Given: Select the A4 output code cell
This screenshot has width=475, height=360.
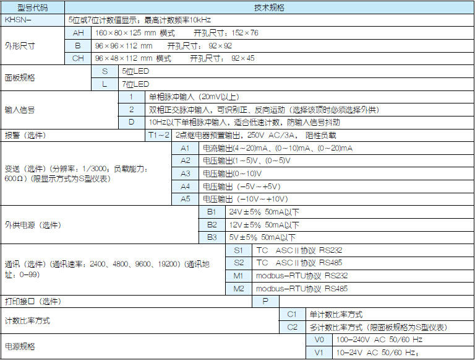Looking at the screenshot, I should (x=186, y=187).
